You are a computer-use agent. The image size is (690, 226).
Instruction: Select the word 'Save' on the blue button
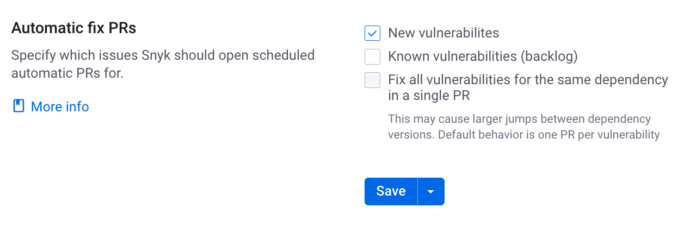point(391,191)
